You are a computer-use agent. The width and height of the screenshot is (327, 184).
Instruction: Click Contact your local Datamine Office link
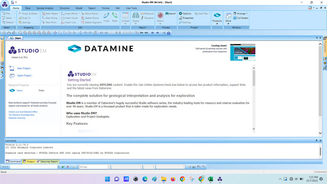(x=23, y=112)
